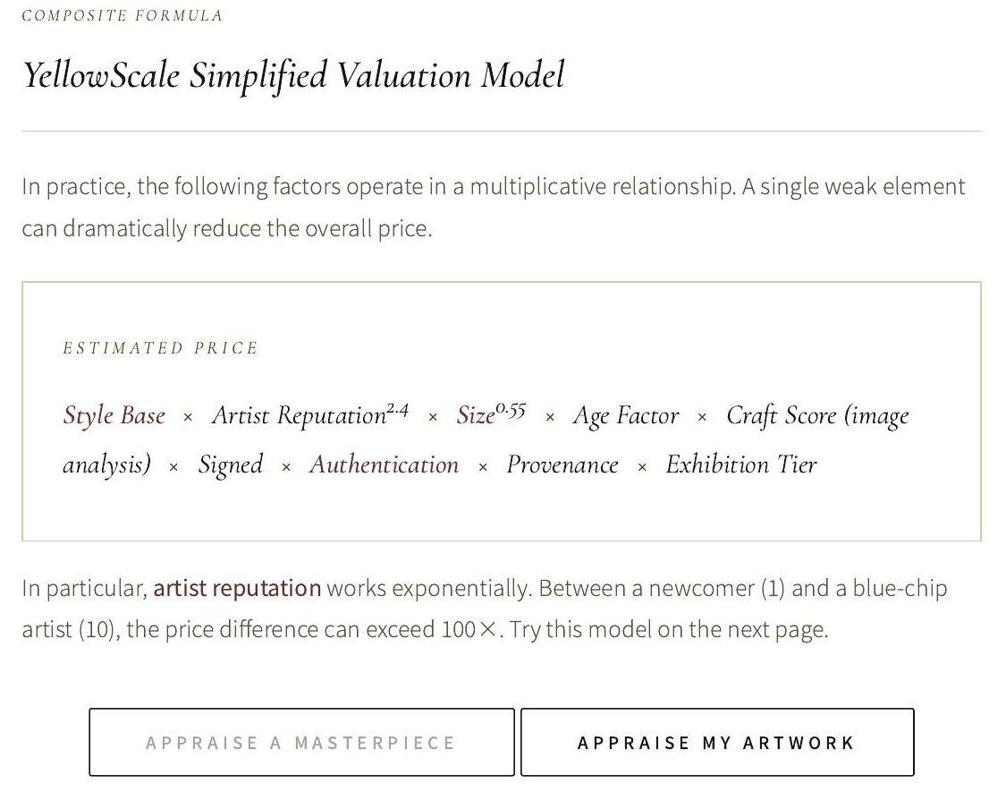The width and height of the screenshot is (1006, 792).
Task: Open the artist reputation link
Action: coord(237,588)
